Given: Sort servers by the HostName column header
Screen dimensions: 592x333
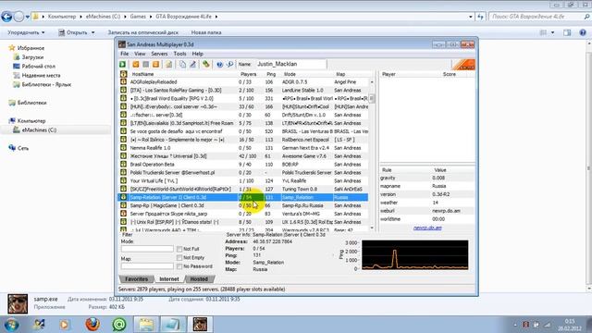Looking at the screenshot, I should click(142, 74).
